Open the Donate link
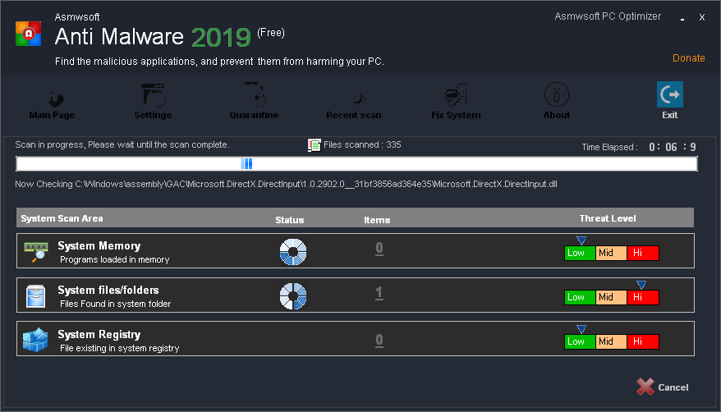 pos(688,58)
